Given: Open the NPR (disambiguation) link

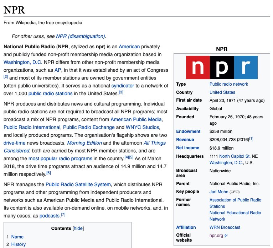Looking at the screenshot, I should tap(81, 36).
